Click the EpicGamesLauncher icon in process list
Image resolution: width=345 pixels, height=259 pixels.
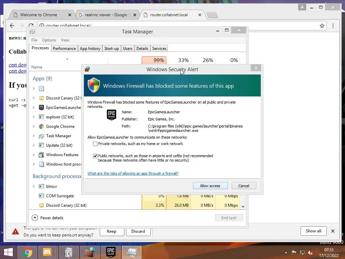coord(41,108)
